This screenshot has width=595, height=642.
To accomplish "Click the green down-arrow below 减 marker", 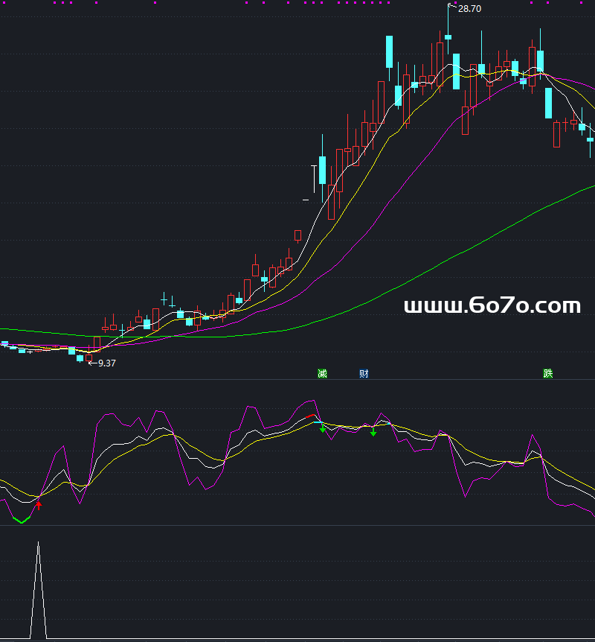I will tap(323, 429).
